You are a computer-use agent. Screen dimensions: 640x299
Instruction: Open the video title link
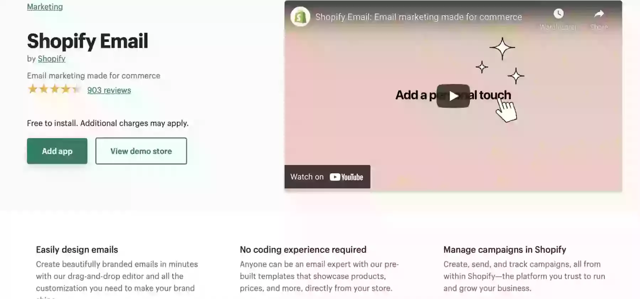[419, 17]
